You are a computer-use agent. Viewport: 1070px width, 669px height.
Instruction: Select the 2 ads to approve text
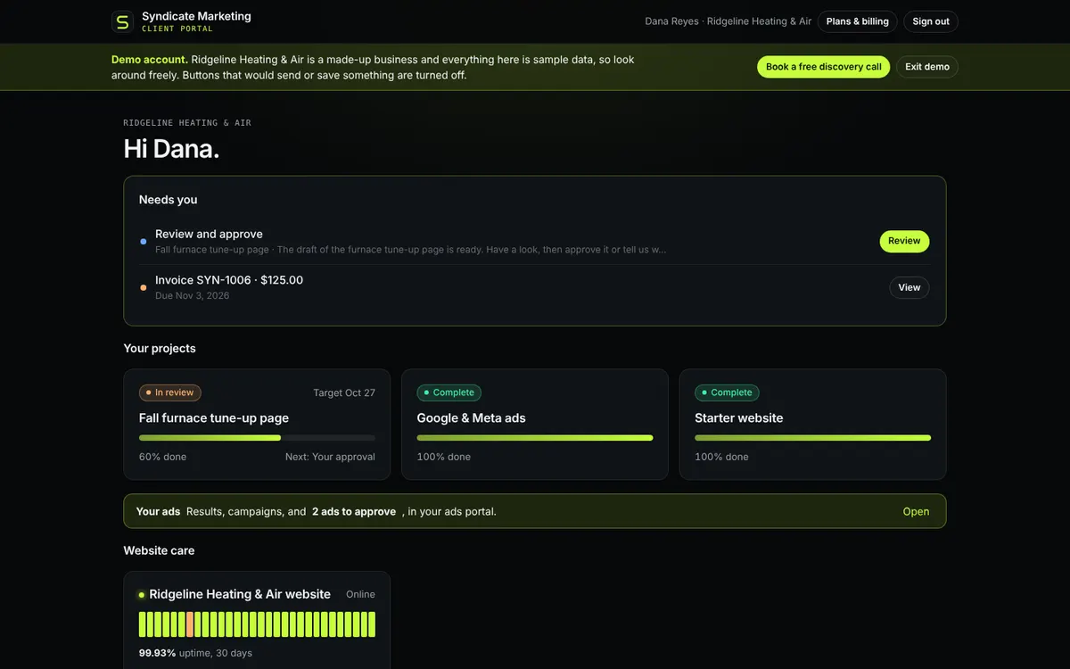click(x=354, y=512)
